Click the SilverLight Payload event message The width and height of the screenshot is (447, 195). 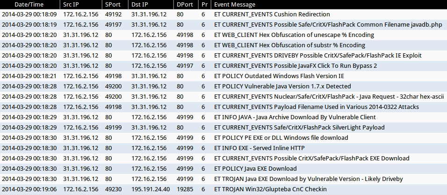point(299,128)
